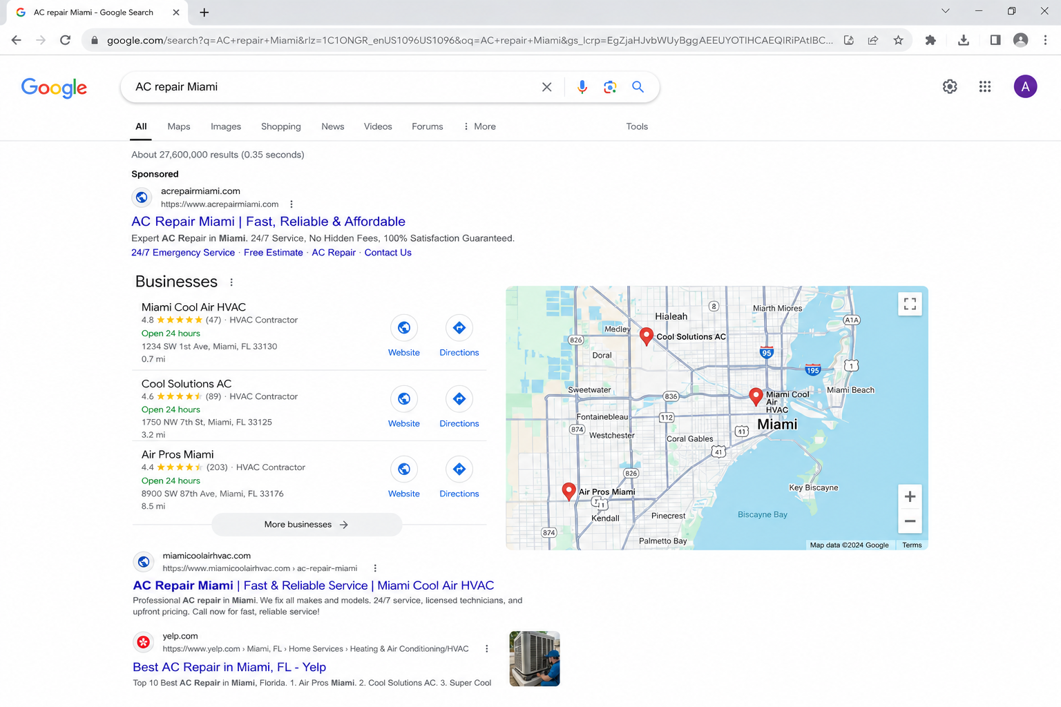Click the Air Pros Miami map pin
The width and height of the screenshot is (1061, 707).
(568, 491)
